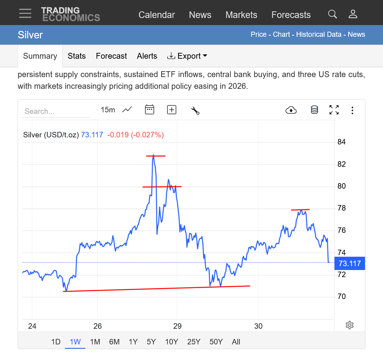Image resolution: width=383 pixels, height=353 pixels.
Task: Change chart type with line icon
Action: coord(127,110)
